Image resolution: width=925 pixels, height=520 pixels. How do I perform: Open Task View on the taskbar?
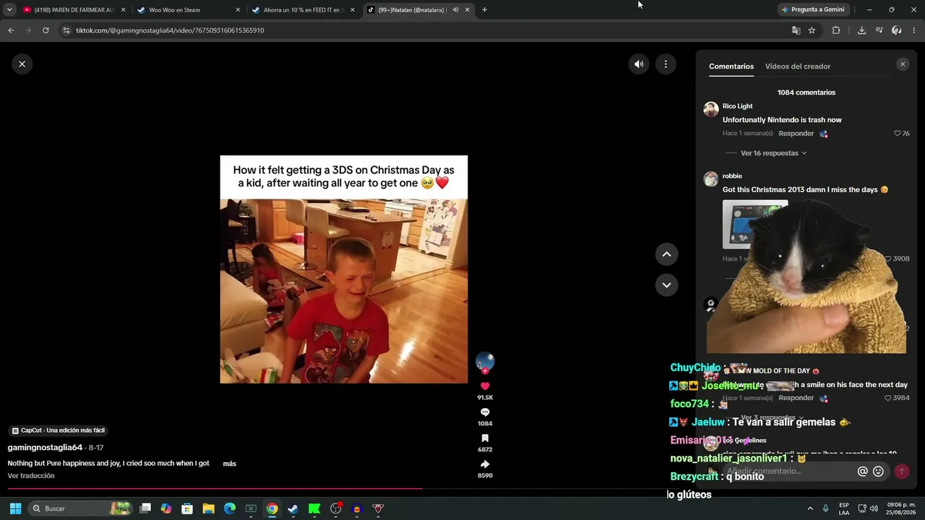pos(145,508)
